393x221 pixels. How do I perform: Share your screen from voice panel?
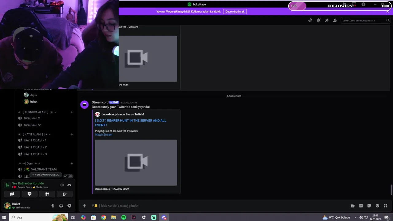(29, 194)
